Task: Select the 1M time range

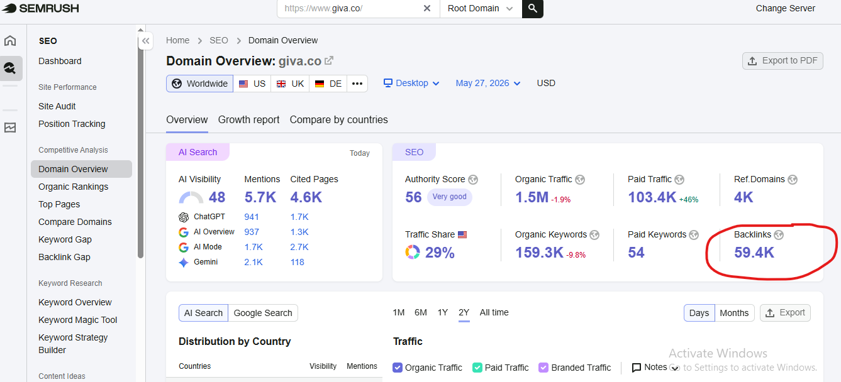Action: 398,313
